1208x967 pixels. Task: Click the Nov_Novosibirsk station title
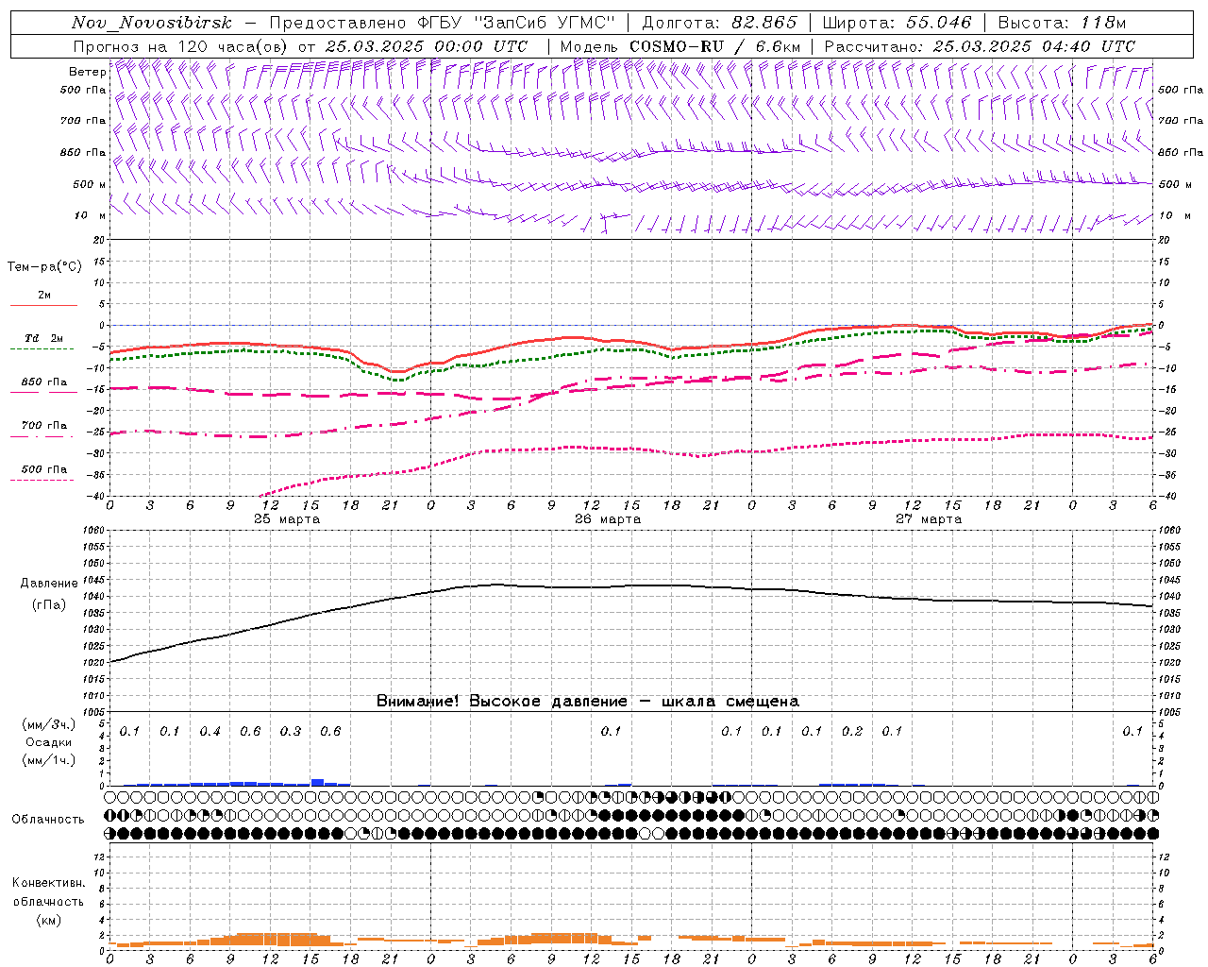click(151, 23)
